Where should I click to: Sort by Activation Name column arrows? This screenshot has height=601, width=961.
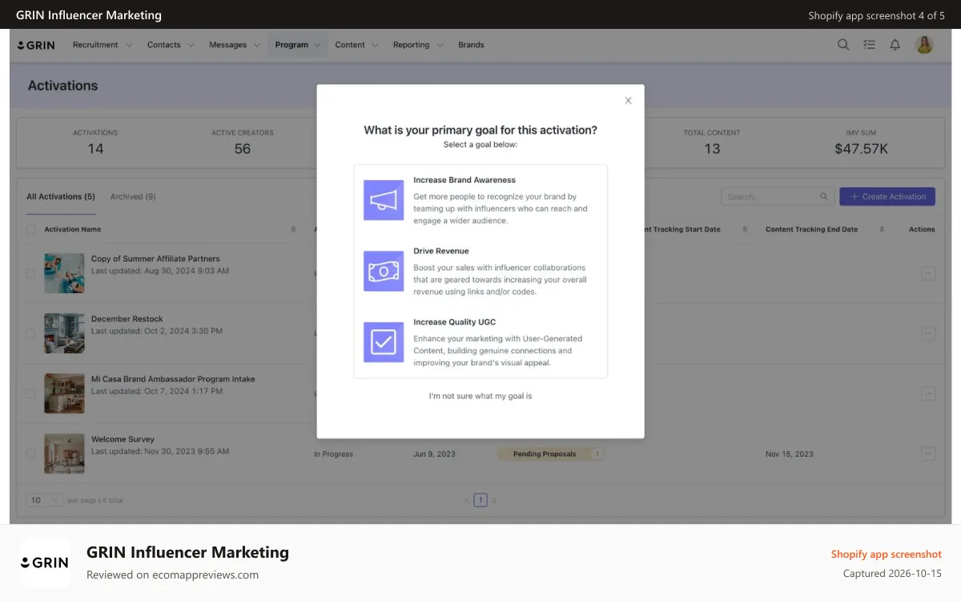pyautogui.click(x=293, y=229)
